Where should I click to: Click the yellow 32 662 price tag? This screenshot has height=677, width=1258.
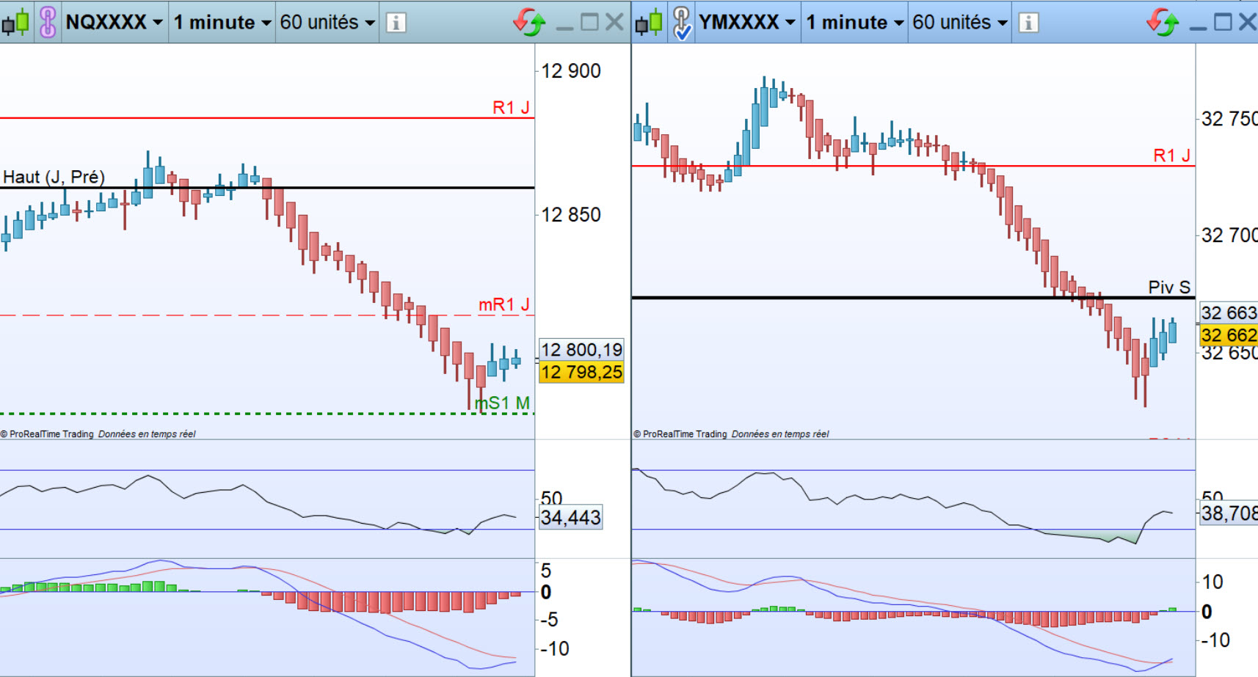tap(1229, 336)
